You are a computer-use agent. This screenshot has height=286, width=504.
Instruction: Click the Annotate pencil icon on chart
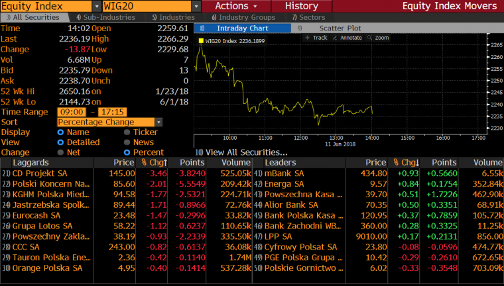coord(336,38)
